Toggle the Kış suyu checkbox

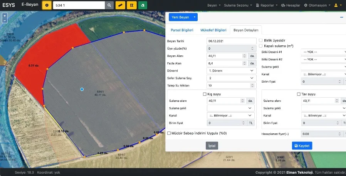click(205, 94)
